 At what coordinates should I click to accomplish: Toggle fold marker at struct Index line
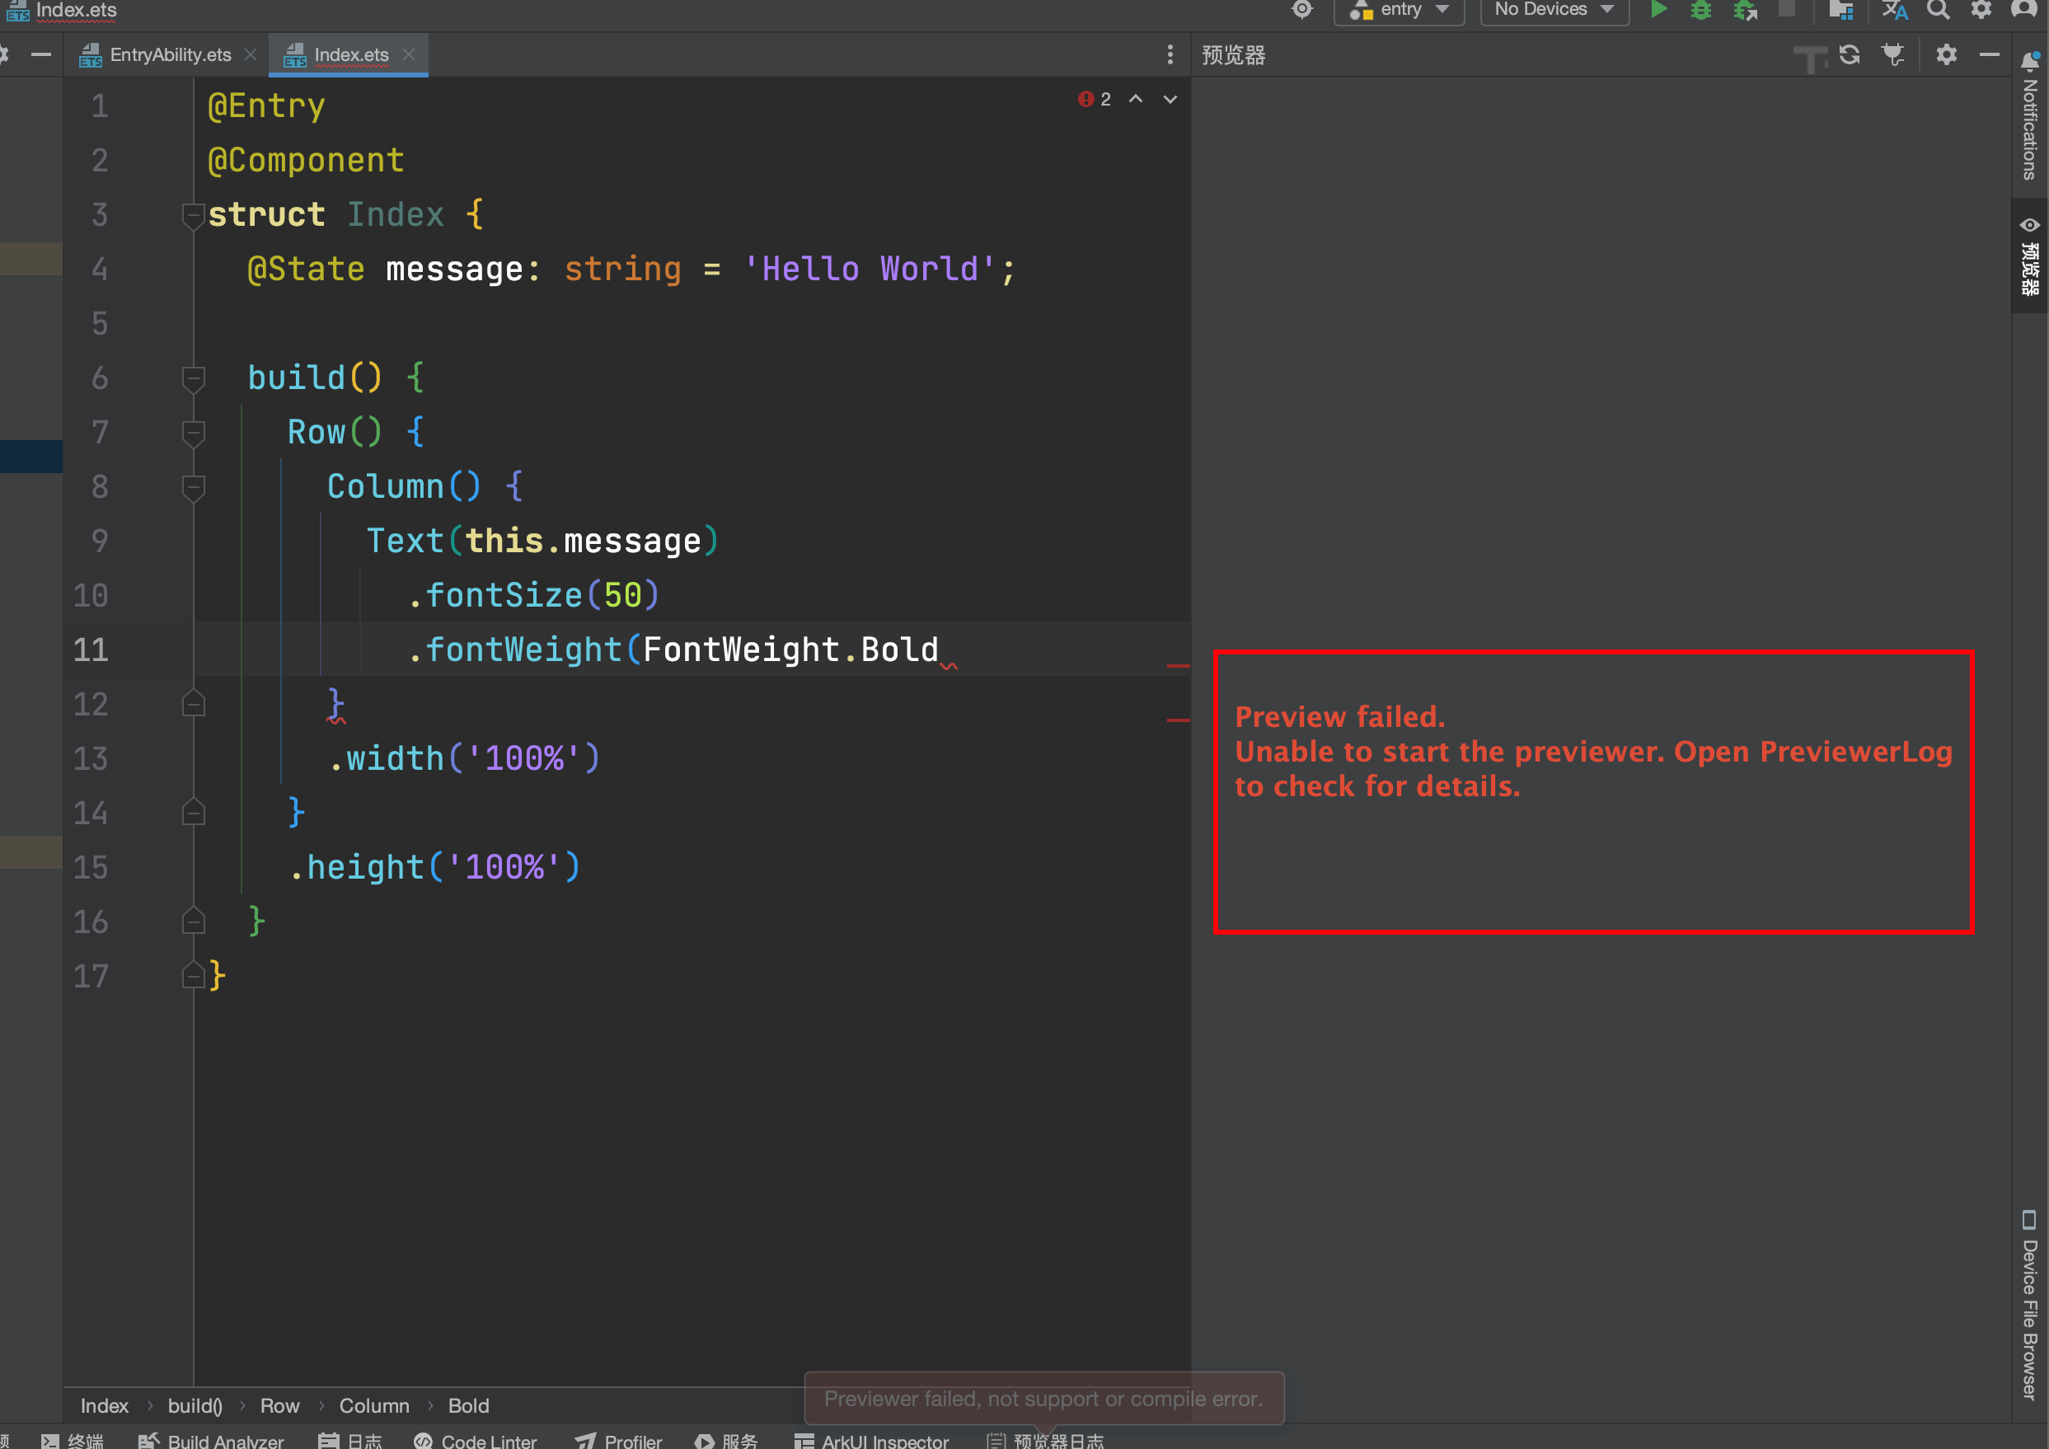tap(193, 215)
